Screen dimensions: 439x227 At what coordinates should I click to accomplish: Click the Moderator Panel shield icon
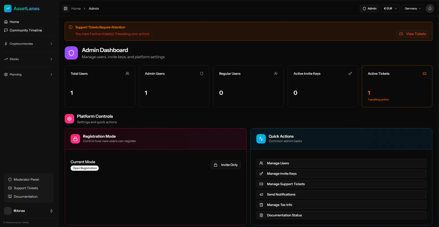click(10, 180)
